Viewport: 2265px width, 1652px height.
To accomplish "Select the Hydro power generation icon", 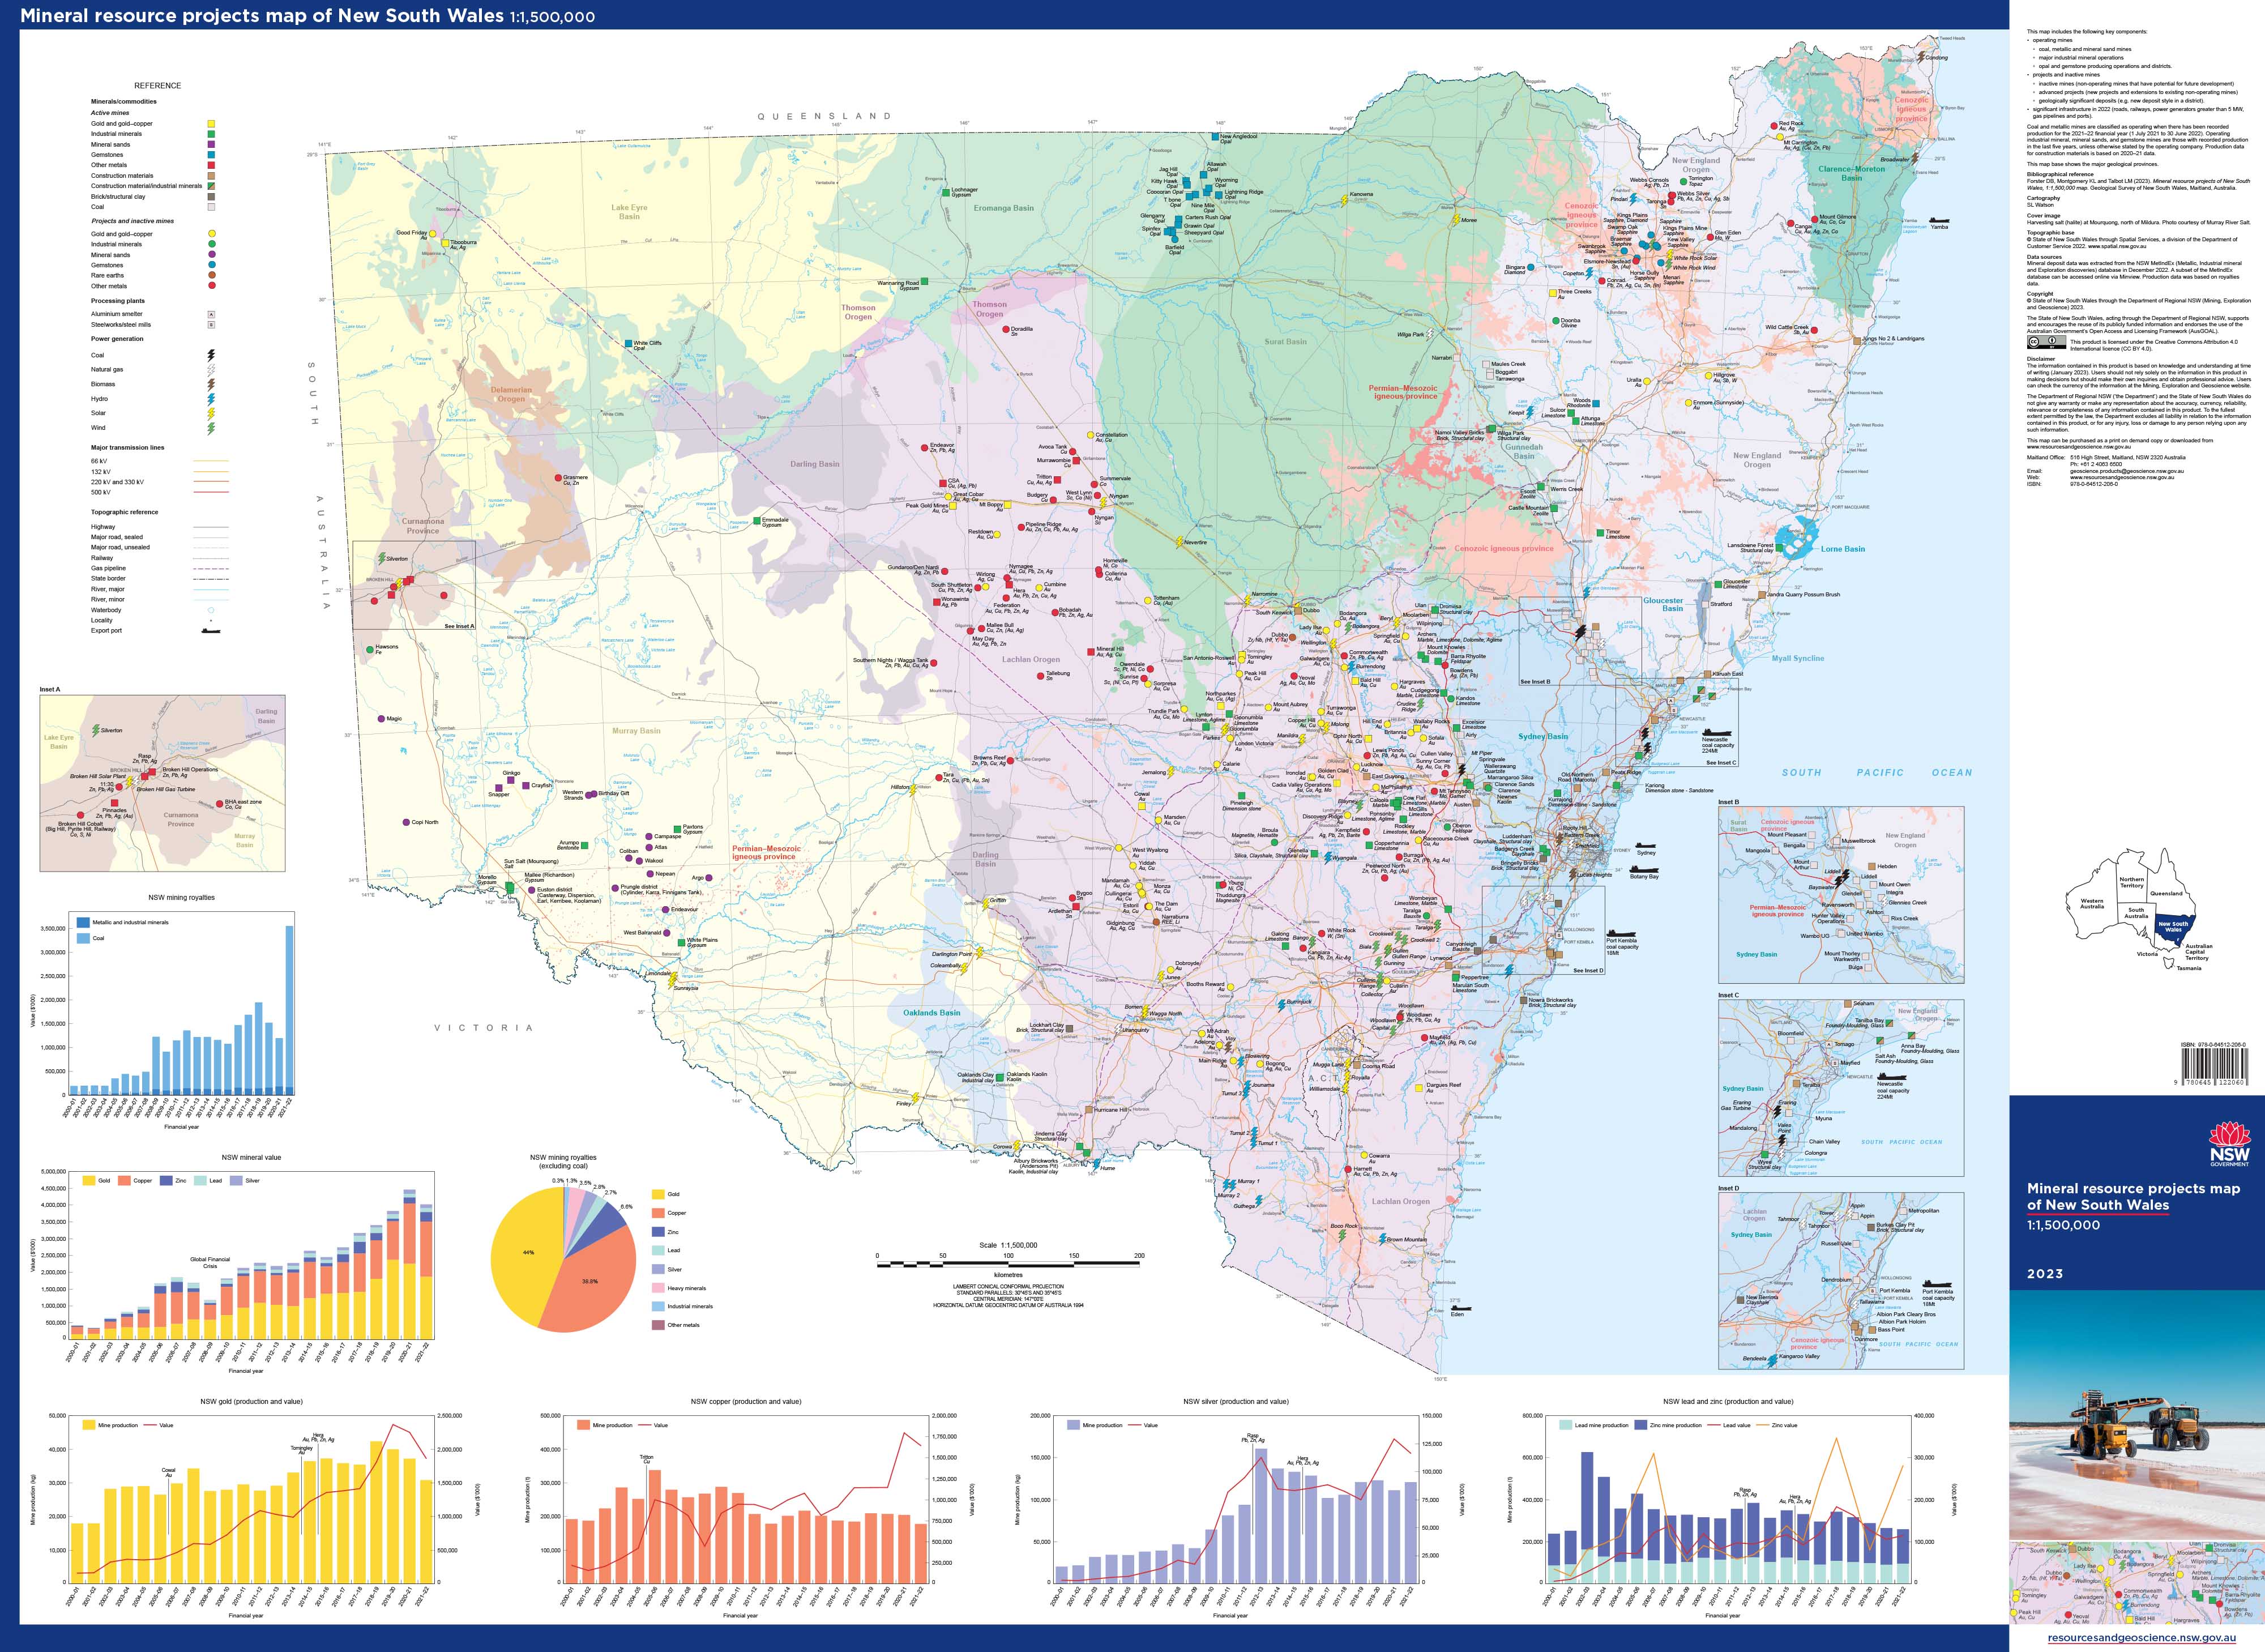I will click(210, 399).
